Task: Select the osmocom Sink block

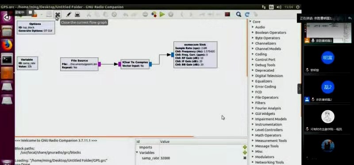Action: point(195,54)
